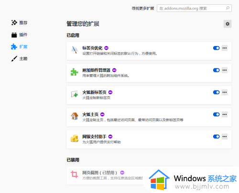Click the purple badge next to 网页截图
The height and width of the screenshot is (193, 239).
(x=122, y=172)
